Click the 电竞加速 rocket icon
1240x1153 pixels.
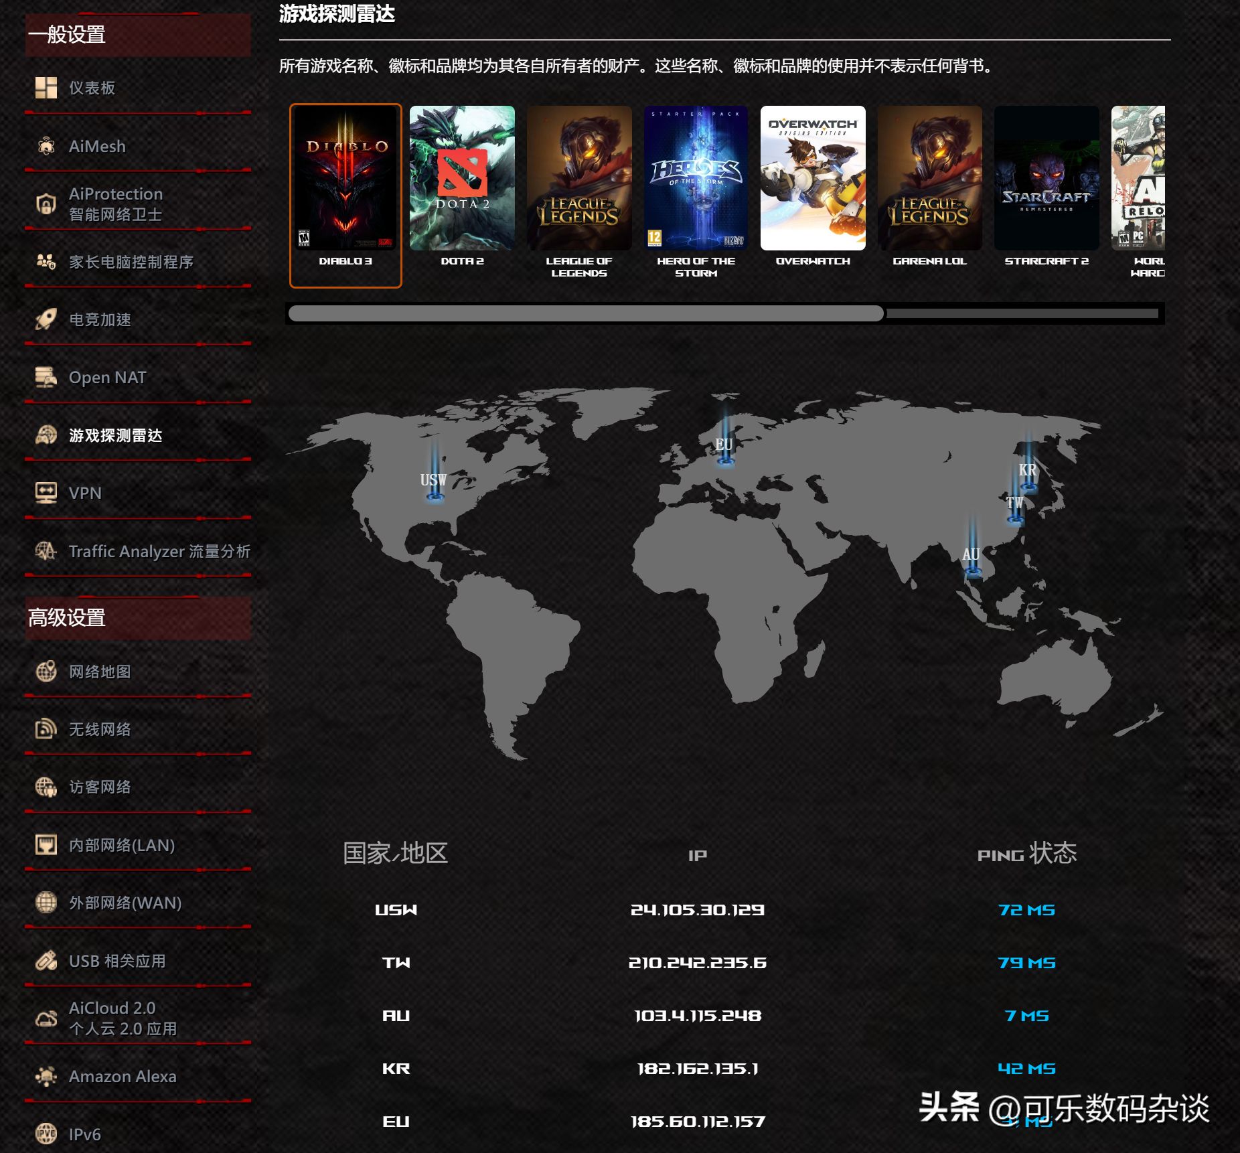click(46, 319)
